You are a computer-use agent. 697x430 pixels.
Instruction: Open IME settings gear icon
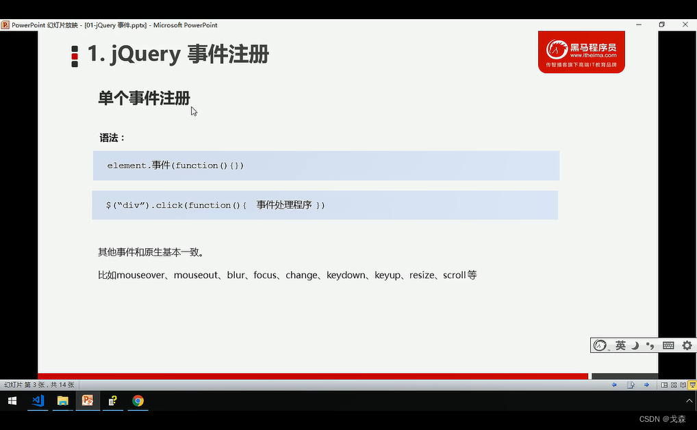coord(687,345)
